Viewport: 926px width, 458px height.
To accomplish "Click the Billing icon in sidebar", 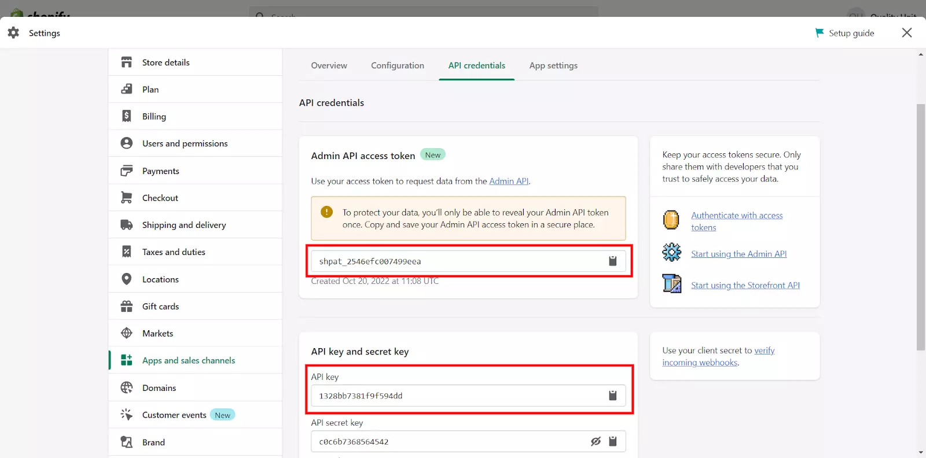I will [126, 116].
